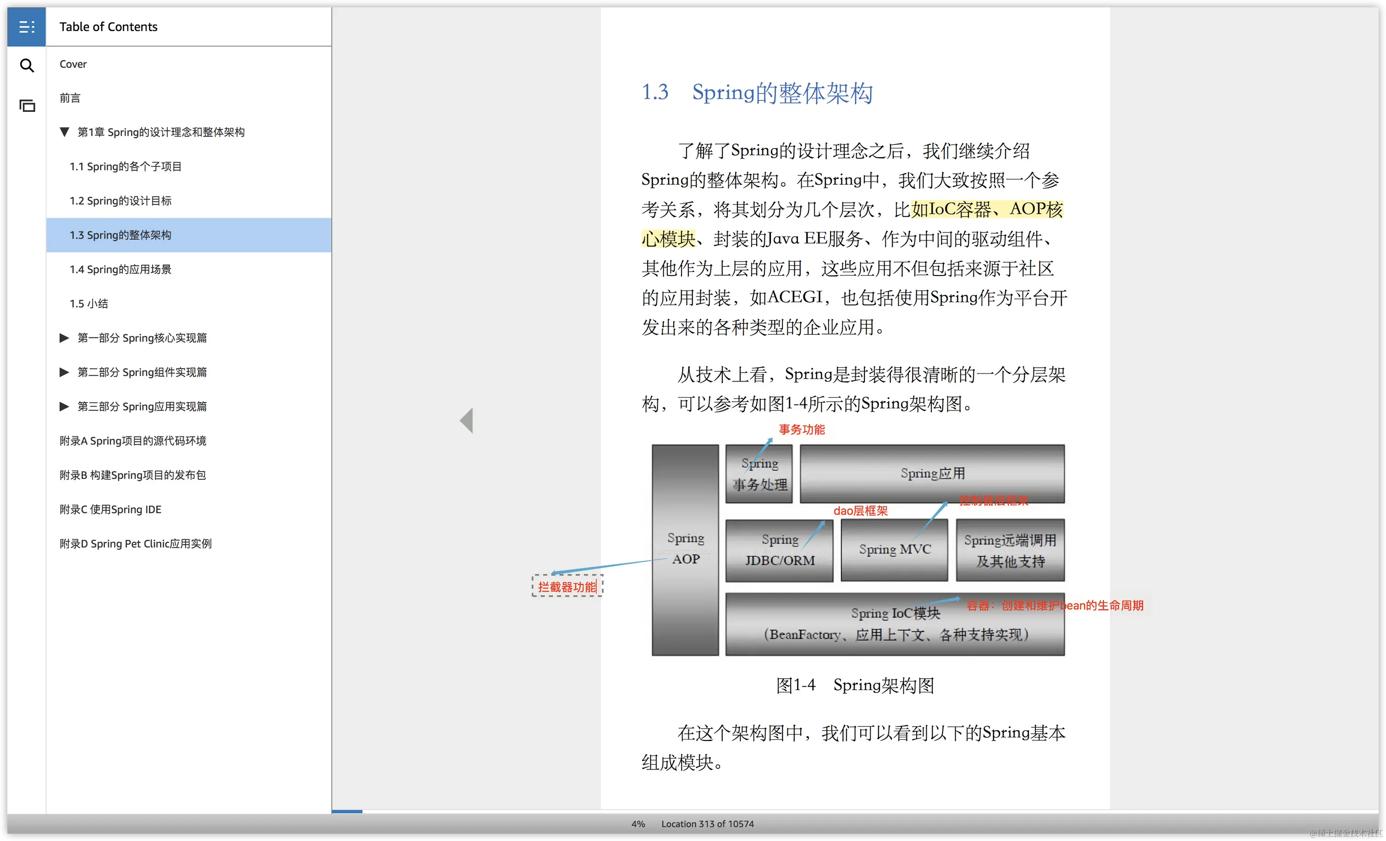Select 1.2 Spring的设计目标 entry
Screen dimensions: 1386x841
pos(121,201)
